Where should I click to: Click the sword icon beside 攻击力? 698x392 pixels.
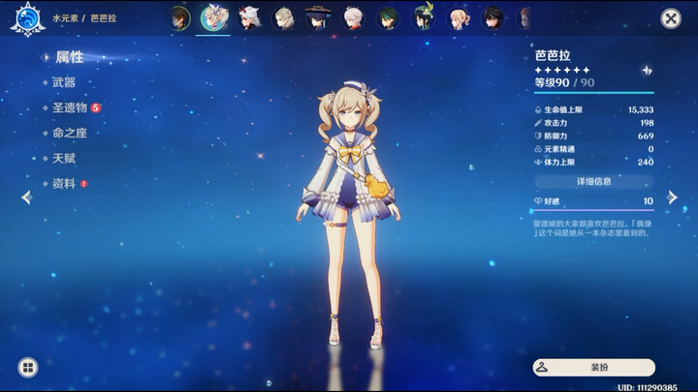pos(538,123)
